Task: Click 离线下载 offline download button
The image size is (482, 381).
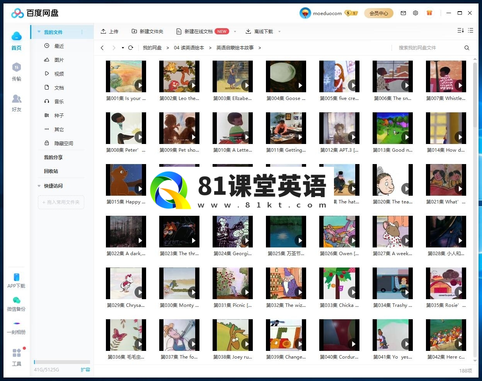Action: (x=259, y=31)
